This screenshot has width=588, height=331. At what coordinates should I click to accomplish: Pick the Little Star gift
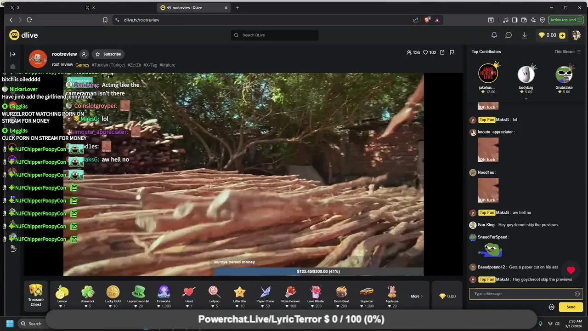coord(240,292)
